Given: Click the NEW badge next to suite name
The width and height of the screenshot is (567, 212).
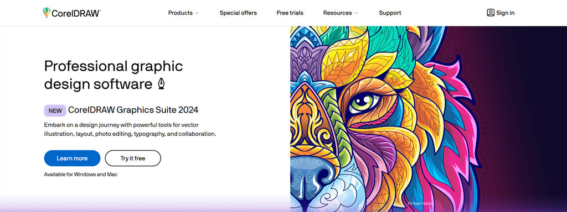Looking at the screenshot, I should coord(55,110).
